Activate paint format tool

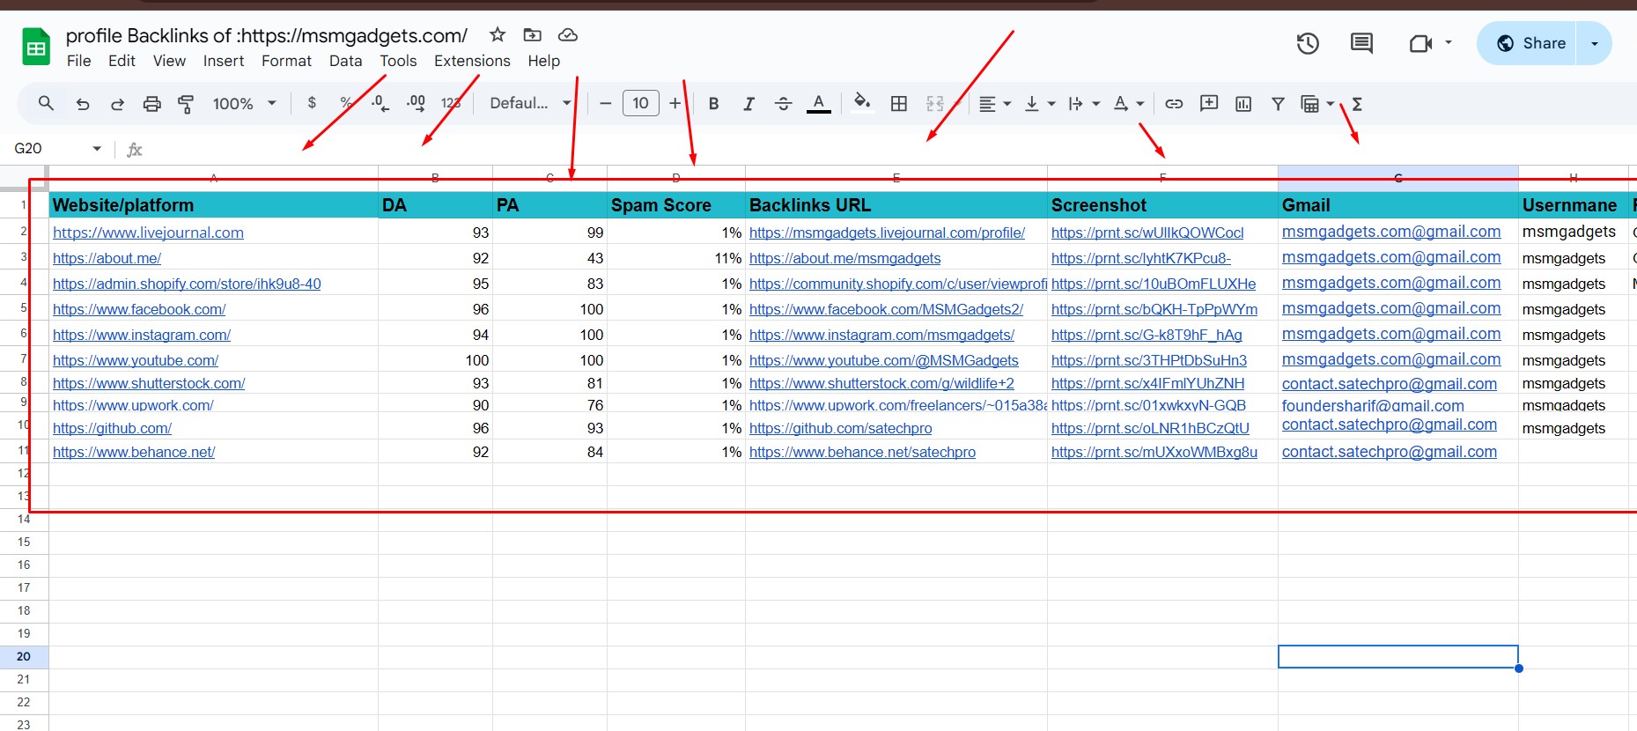[186, 104]
